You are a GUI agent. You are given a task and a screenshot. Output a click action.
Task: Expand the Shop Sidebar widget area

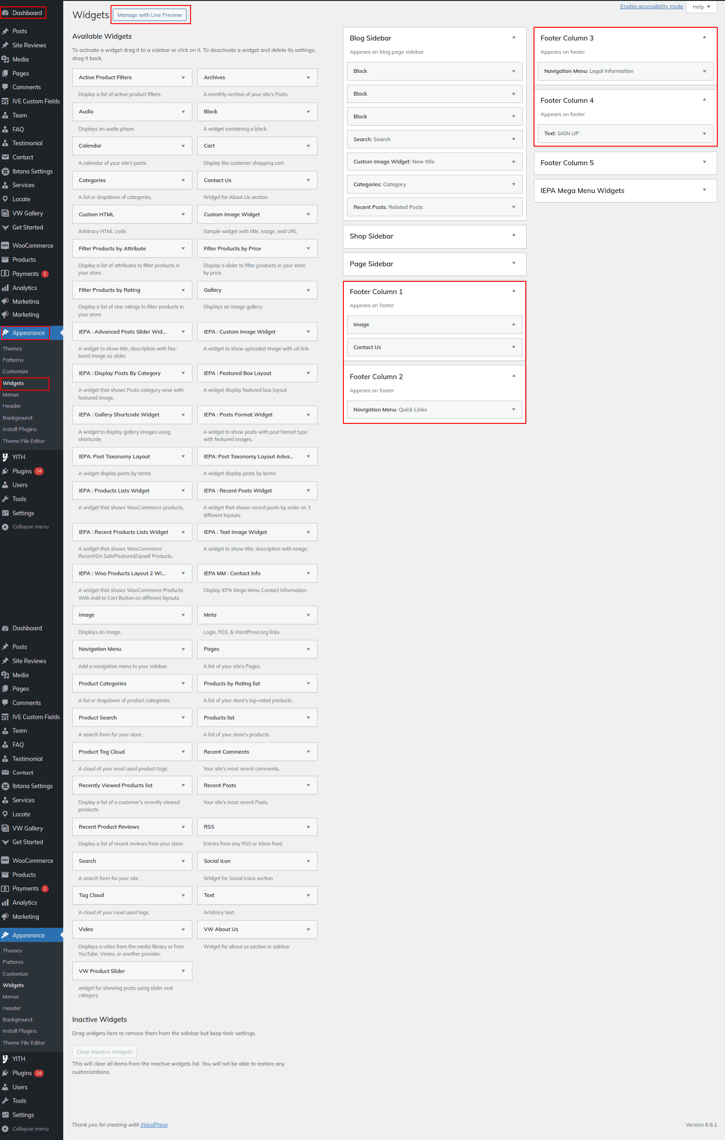pos(513,236)
